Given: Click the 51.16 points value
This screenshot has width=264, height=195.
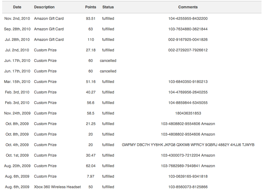Looking at the screenshot, I should pyautogui.click(x=91, y=82).
